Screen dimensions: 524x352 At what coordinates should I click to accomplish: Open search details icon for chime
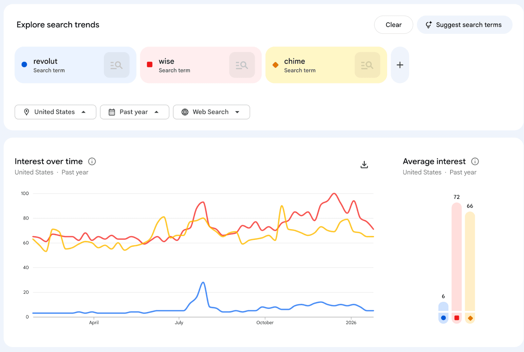tap(367, 65)
